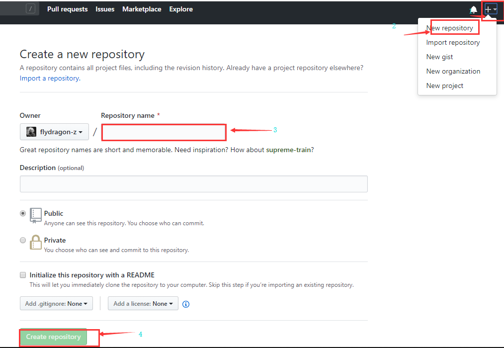Image resolution: width=504 pixels, height=348 pixels.
Task: Open the Add a license dropdown
Action: 143,303
